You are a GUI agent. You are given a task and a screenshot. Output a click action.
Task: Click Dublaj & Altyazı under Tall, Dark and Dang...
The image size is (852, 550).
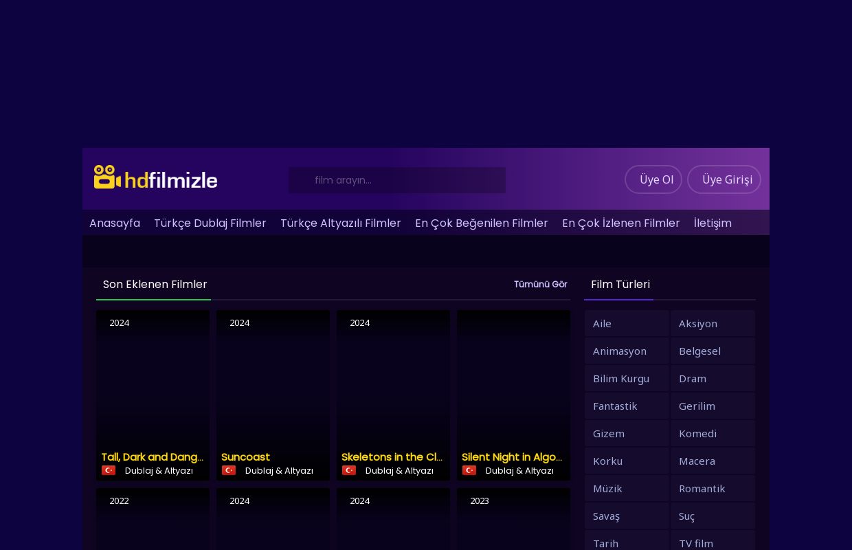pos(159,471)
